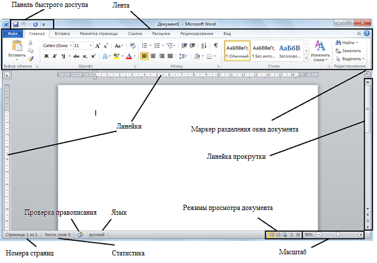
Task: Click the Изменить стили button
Action: [x=320, y=51]
